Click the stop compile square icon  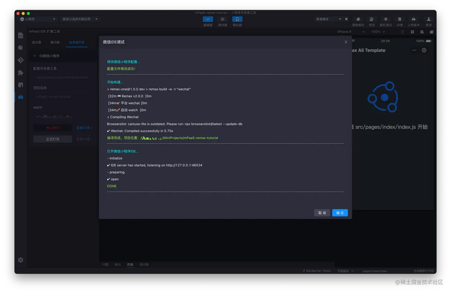point(346,19)
